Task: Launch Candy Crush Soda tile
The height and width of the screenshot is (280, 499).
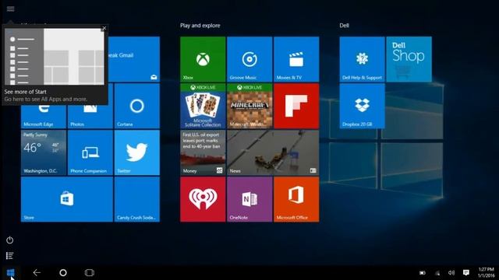Action: (x=137, y=199)
